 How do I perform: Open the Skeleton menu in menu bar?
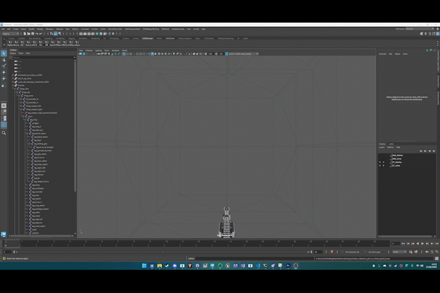(59, 29)
